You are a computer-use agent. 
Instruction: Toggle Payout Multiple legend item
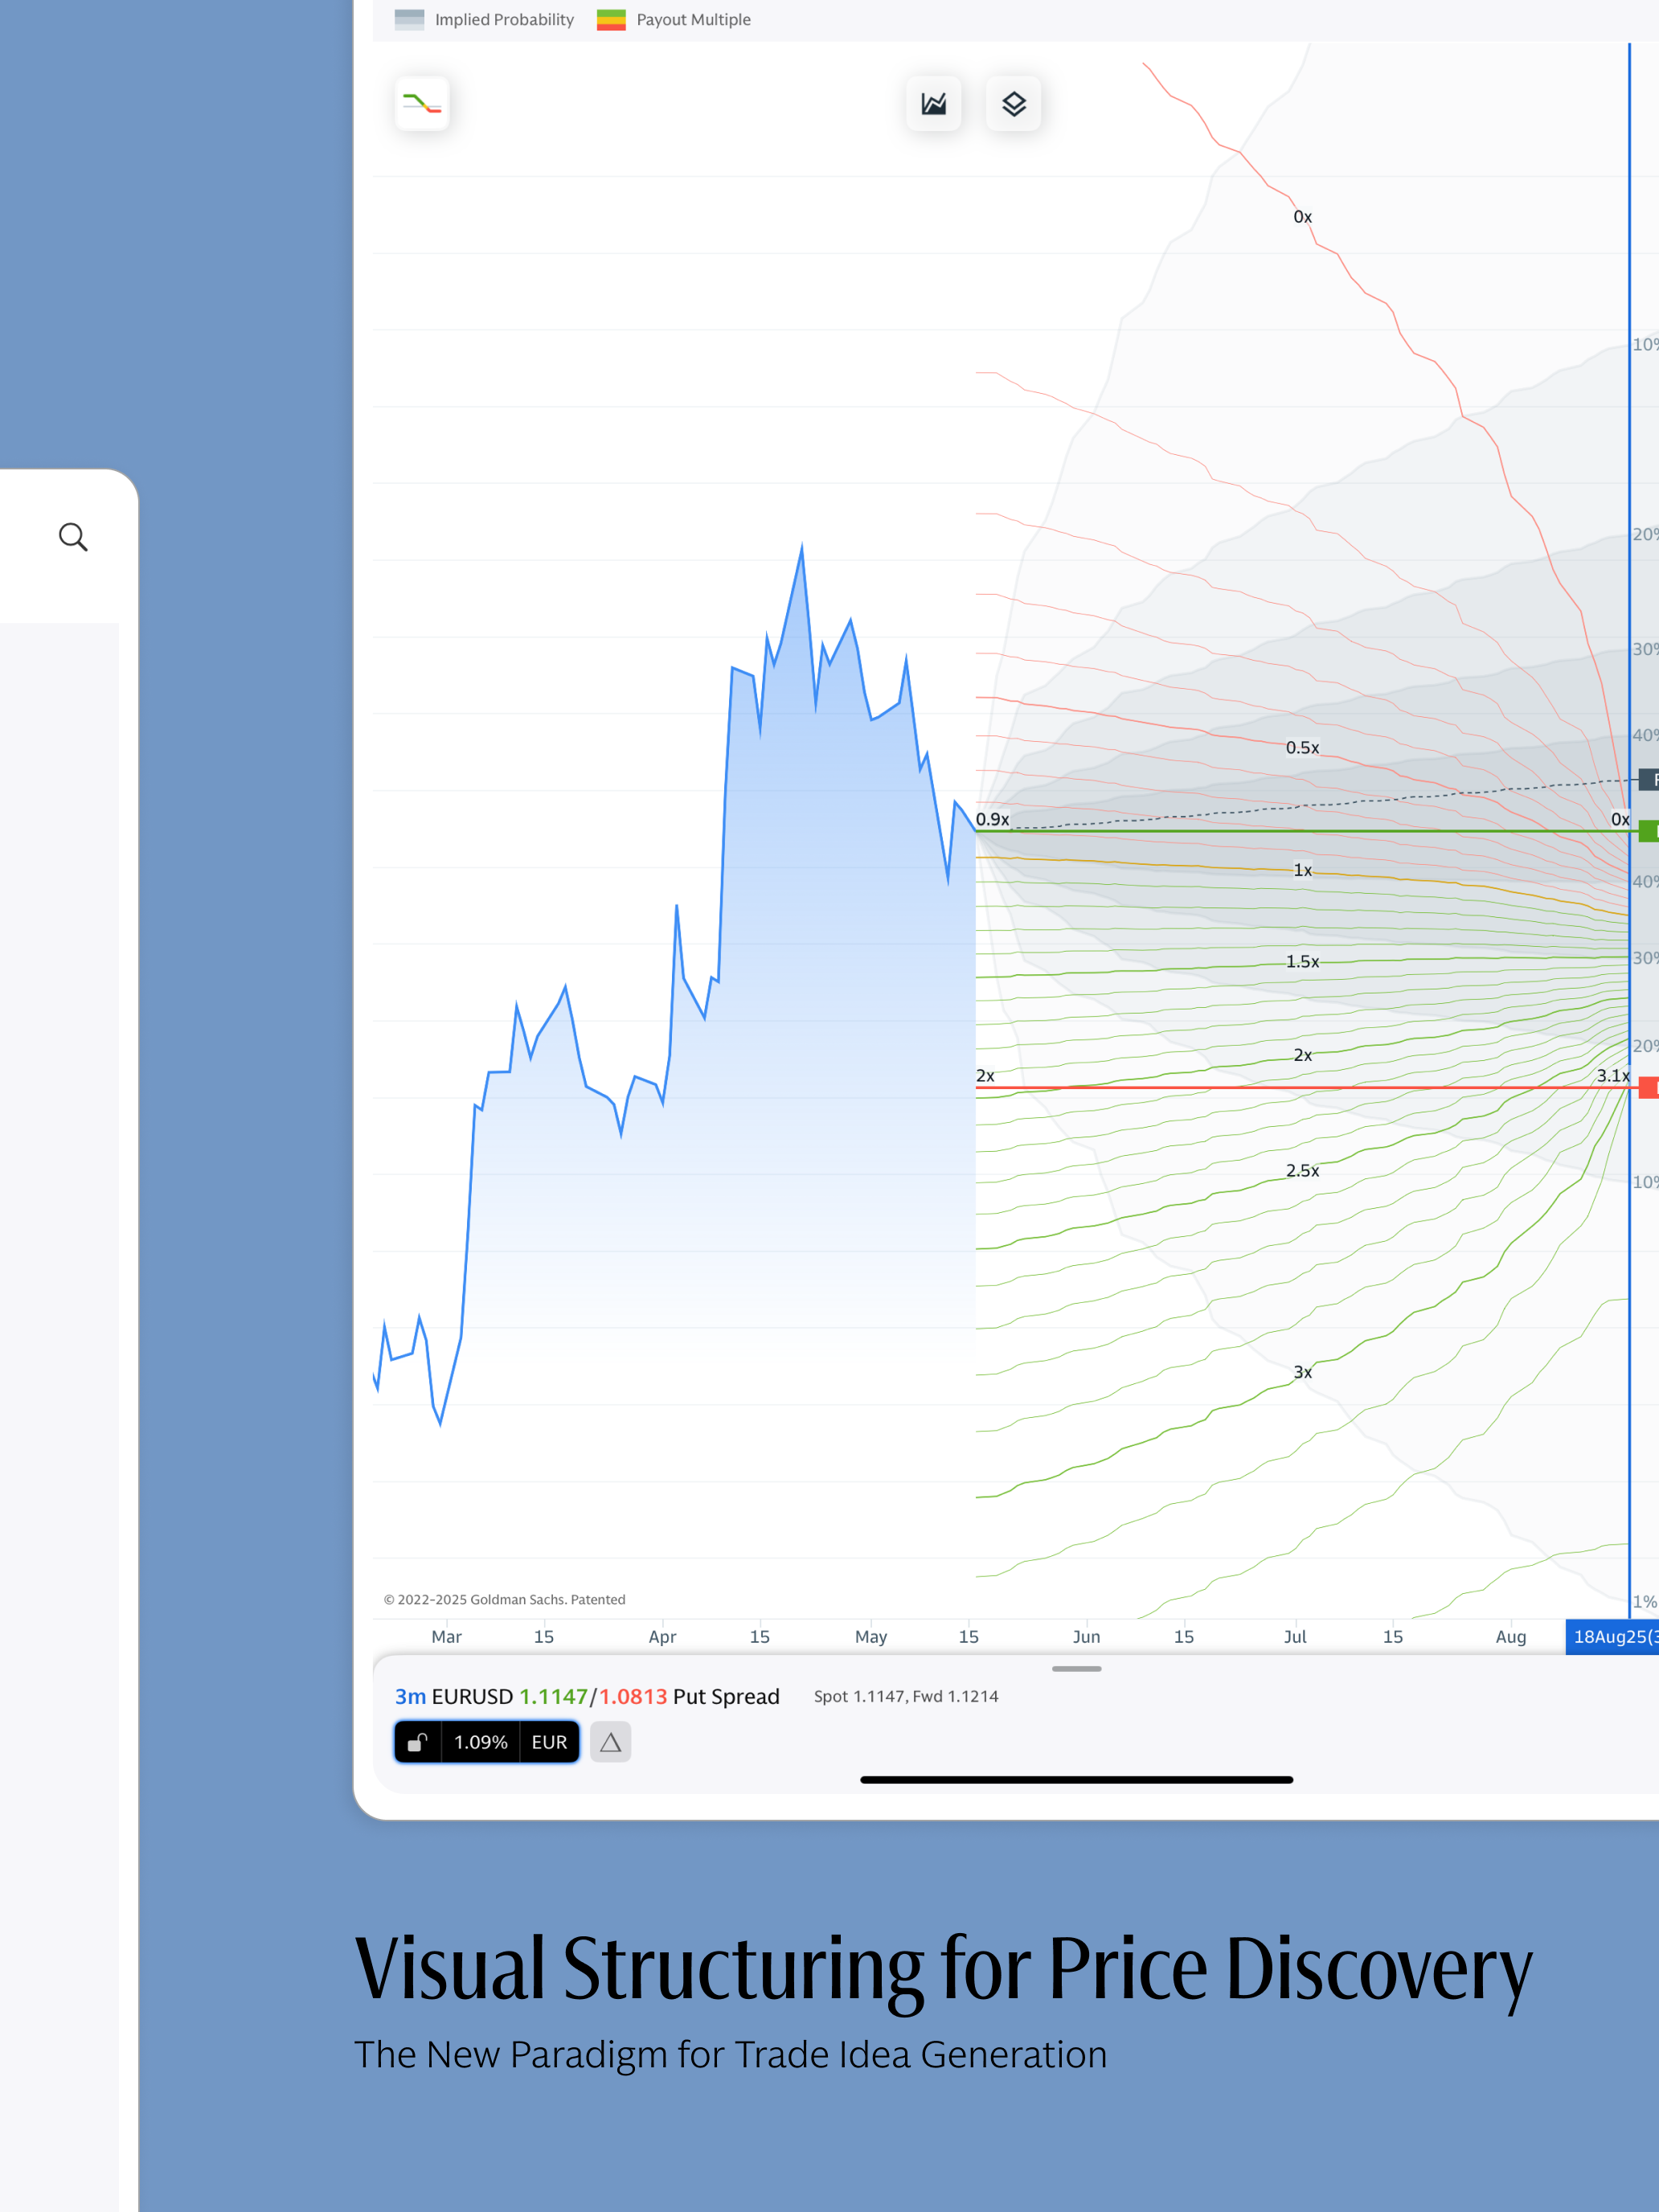(x=674, y=20)
